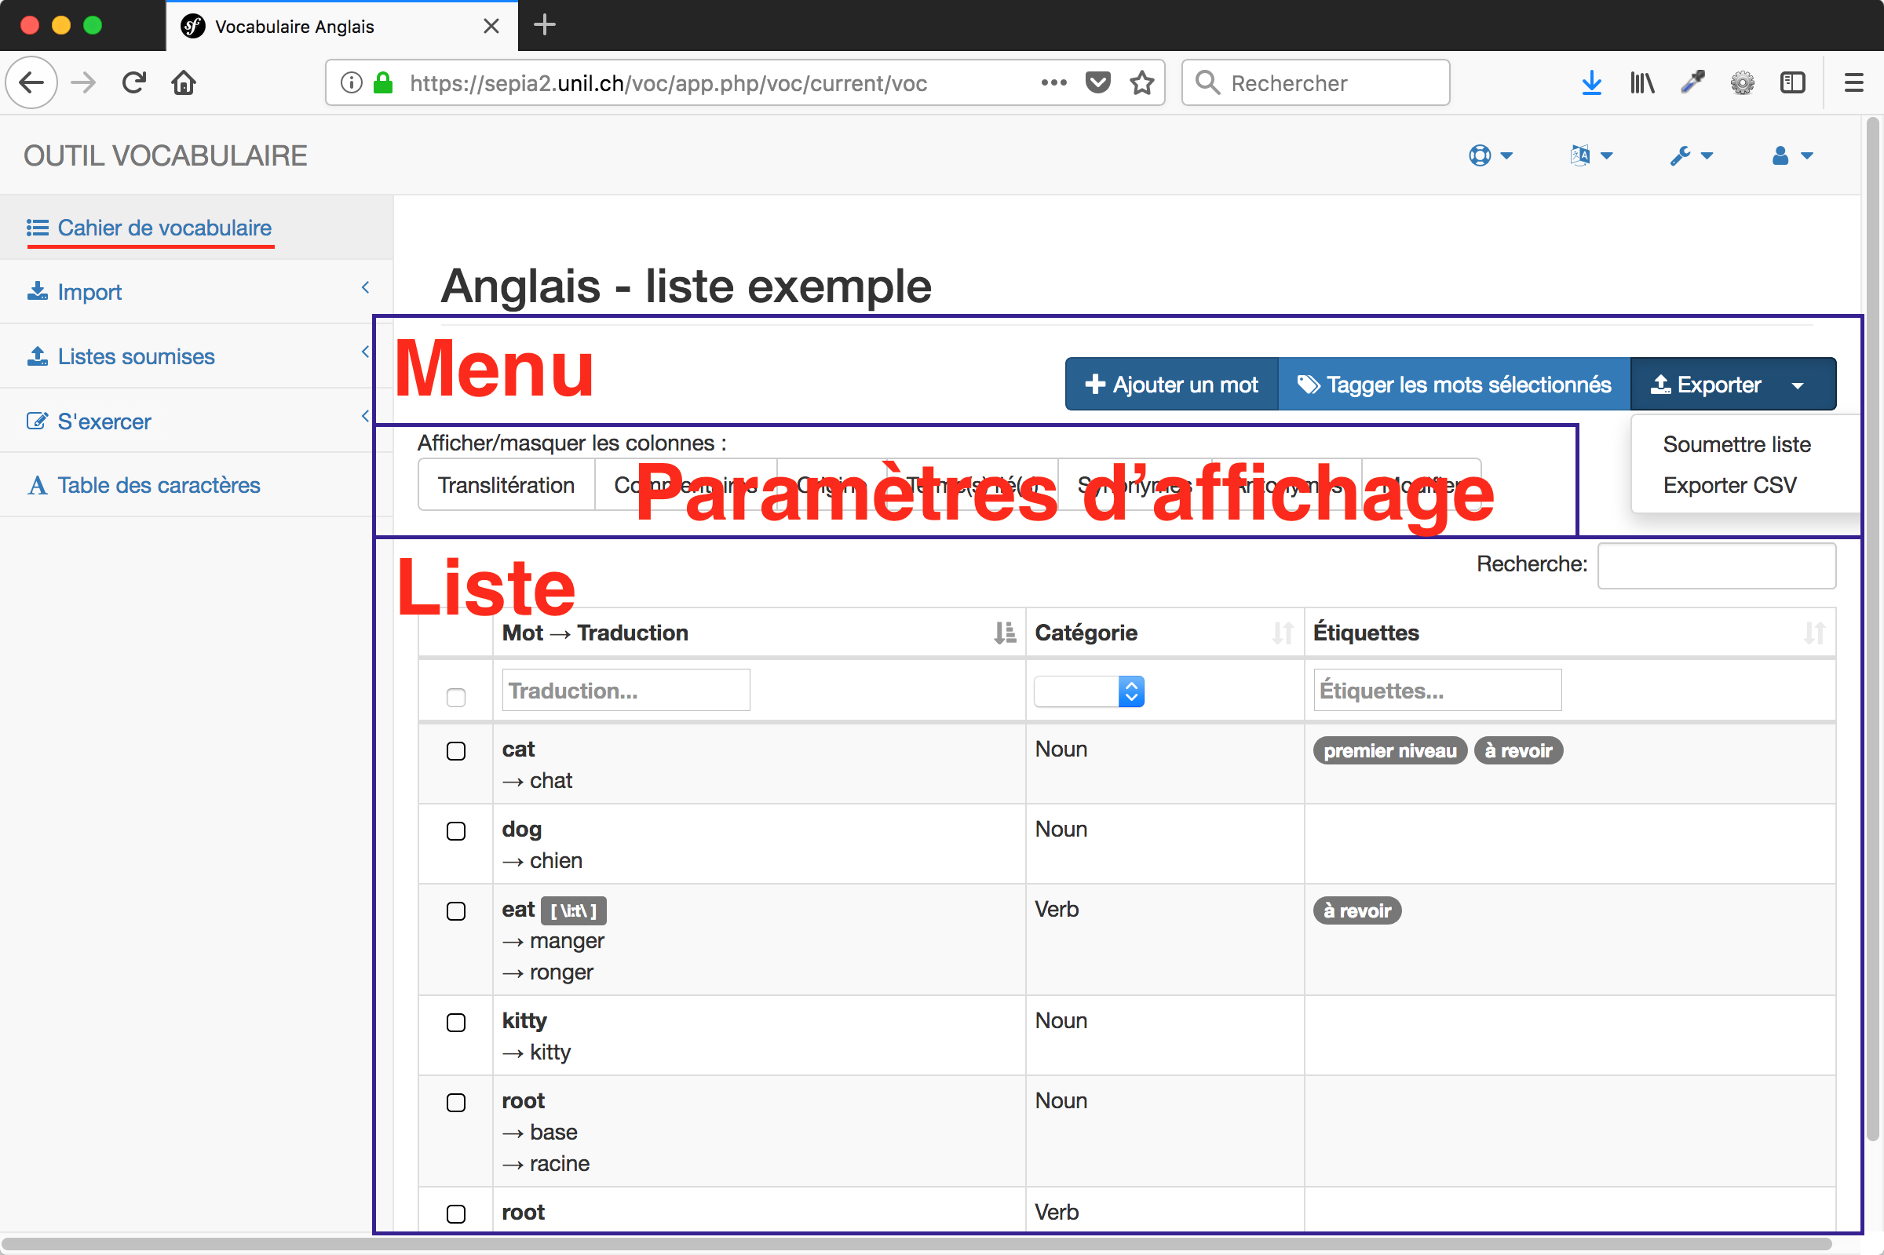
Task: Select Soumettre liste menu entry
Action: pyautogui.click(x=1736, y=444)
